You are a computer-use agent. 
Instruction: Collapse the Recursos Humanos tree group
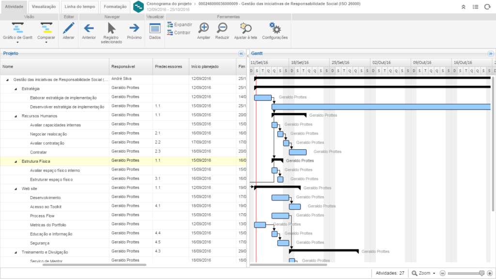pos(15,116)
